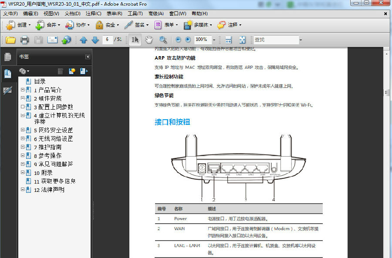Click the Find search field
This screenshot has width=392, height=258.
point(276,40)
